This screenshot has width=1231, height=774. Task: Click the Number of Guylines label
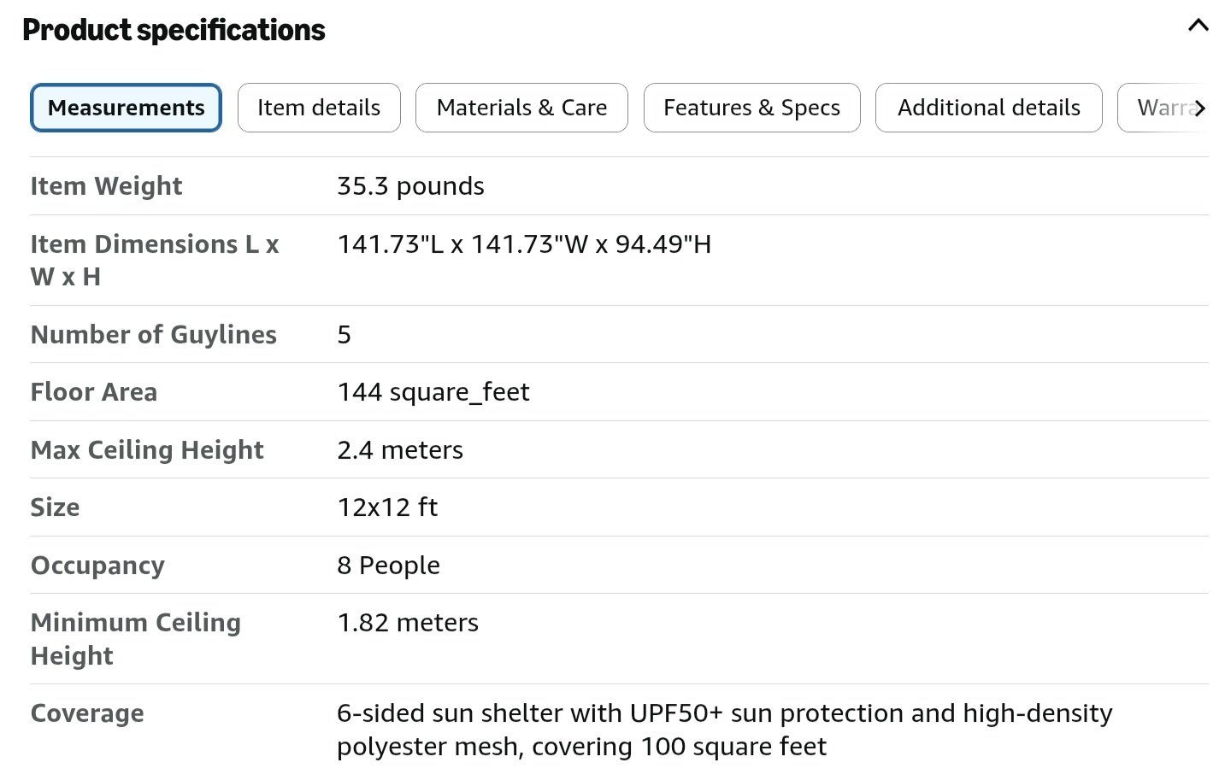tap(154, 335)
